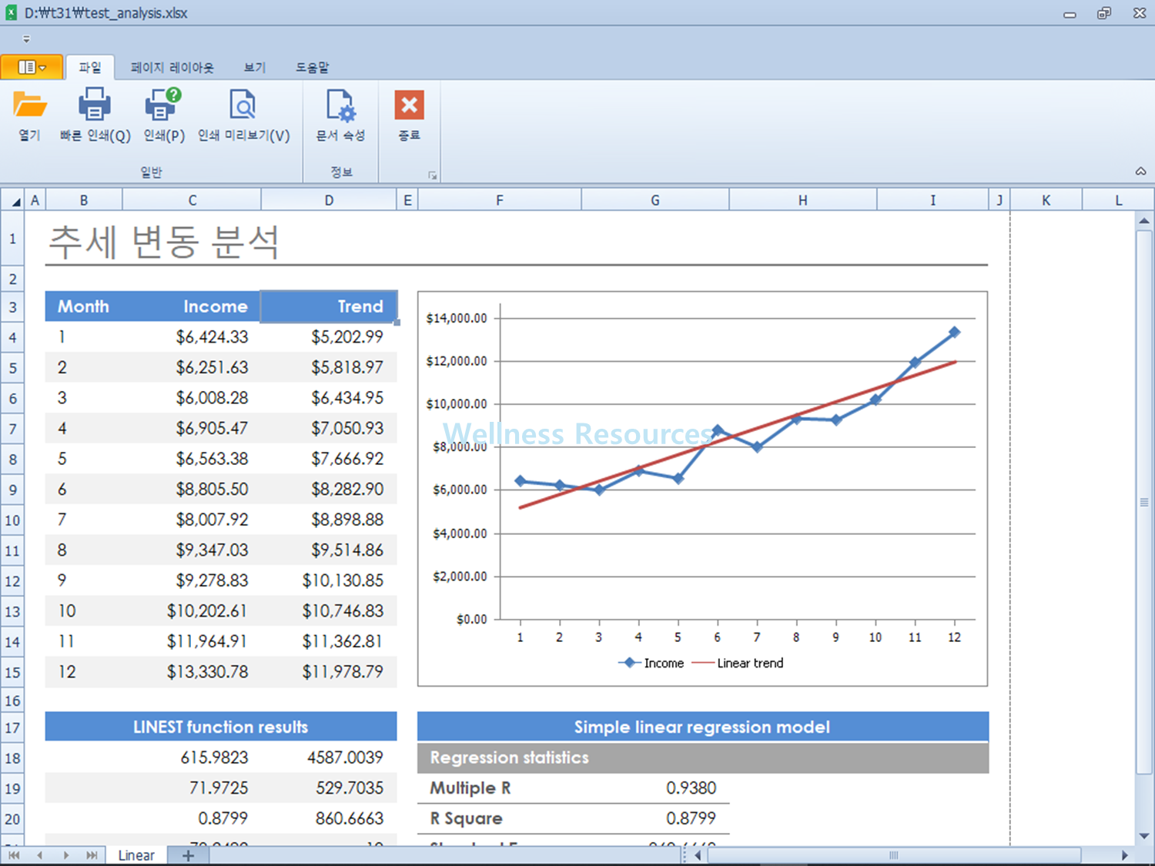Screen dimensions: 1155x866
Task: Select the cell with $11,978.79
Action: 329,672
